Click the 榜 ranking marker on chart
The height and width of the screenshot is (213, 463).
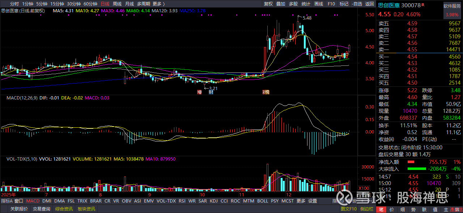click(266, 92)
